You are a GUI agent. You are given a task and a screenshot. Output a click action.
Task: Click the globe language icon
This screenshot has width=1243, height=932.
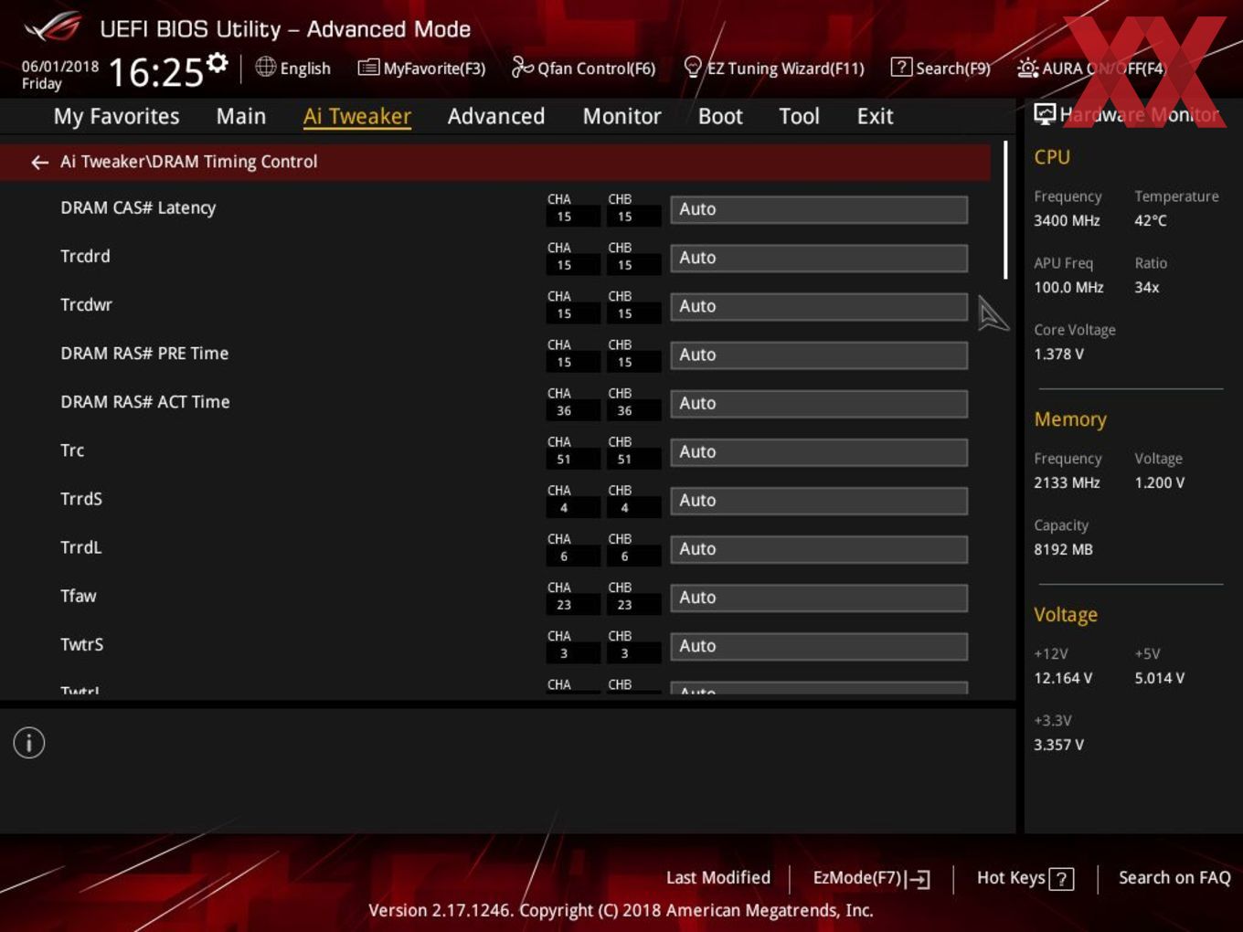tap(265, 67)
